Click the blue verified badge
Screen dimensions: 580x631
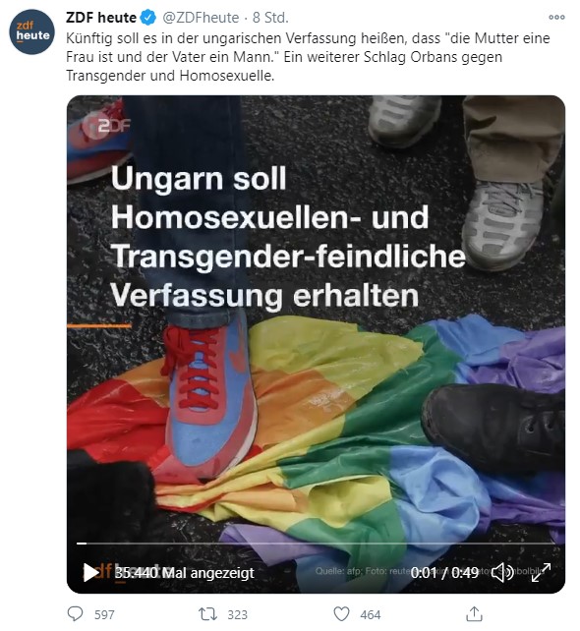[x=147, y=18]
